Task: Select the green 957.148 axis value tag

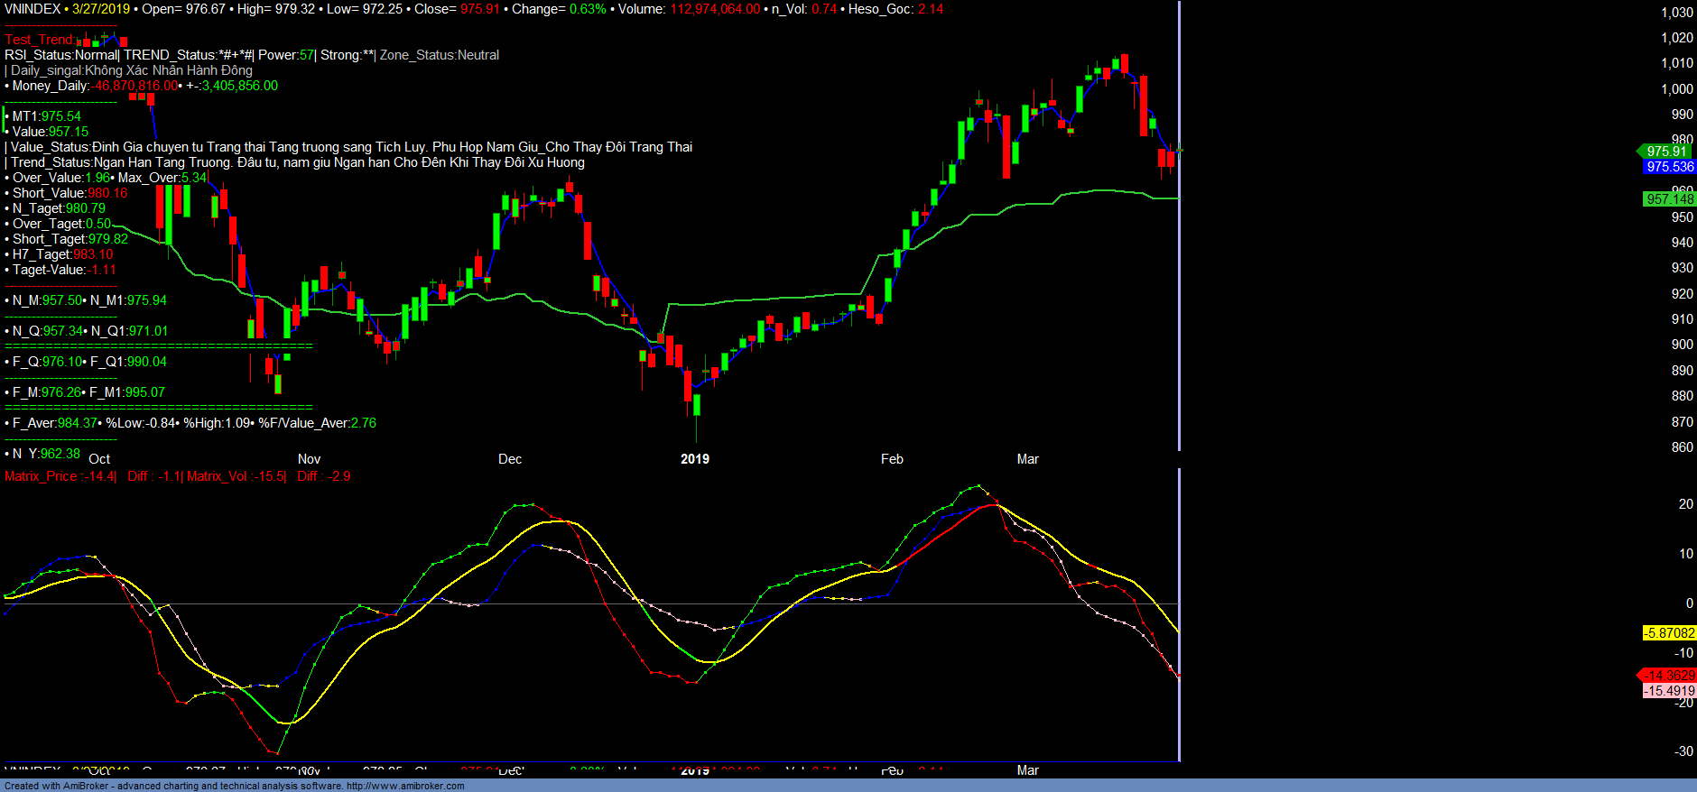Action: [x=1669, y=199]
